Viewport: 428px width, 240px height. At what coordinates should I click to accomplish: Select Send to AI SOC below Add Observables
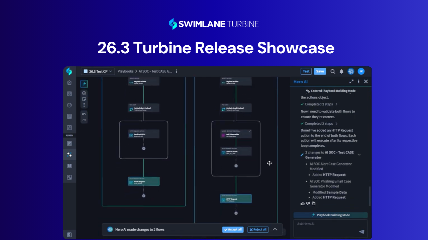point(236,151)
